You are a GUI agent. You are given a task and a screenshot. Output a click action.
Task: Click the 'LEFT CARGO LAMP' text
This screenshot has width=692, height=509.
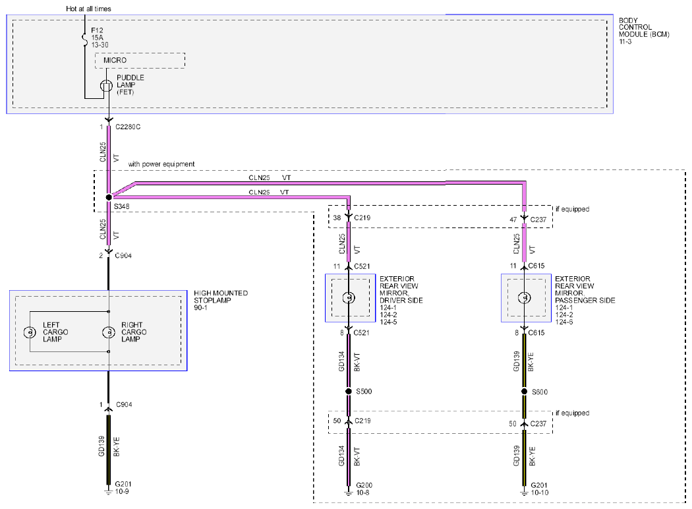(x=55, y=332)
